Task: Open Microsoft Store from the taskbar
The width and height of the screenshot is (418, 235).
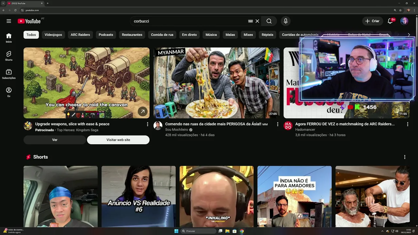Action: (234, 231)
